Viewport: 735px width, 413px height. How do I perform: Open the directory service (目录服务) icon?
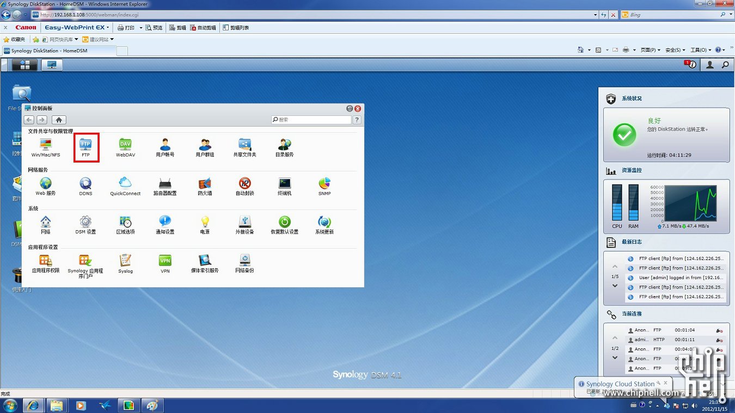[x=284, y=147]
